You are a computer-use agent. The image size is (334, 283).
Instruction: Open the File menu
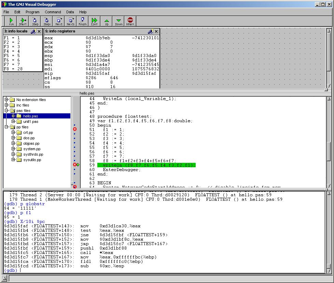pyautogui.click(x=6, y=12)
